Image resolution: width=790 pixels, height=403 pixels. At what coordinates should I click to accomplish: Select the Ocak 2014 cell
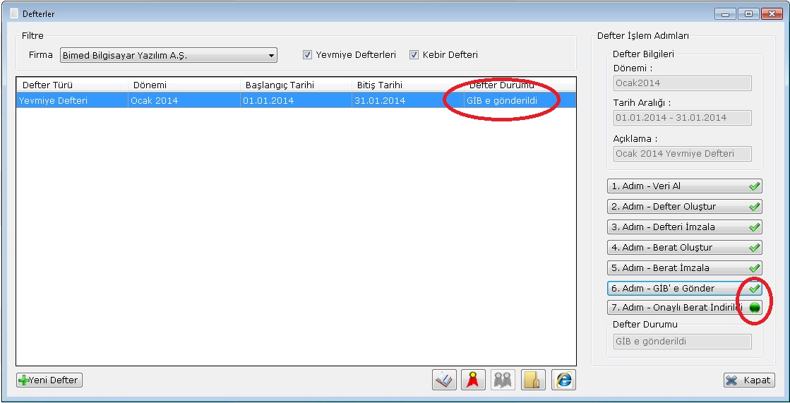[x=184, y=100]
